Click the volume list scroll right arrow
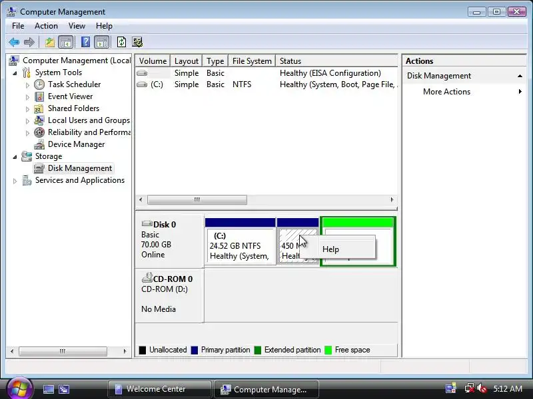This screenshot has height=399, width=533. (x=392, y=200)
